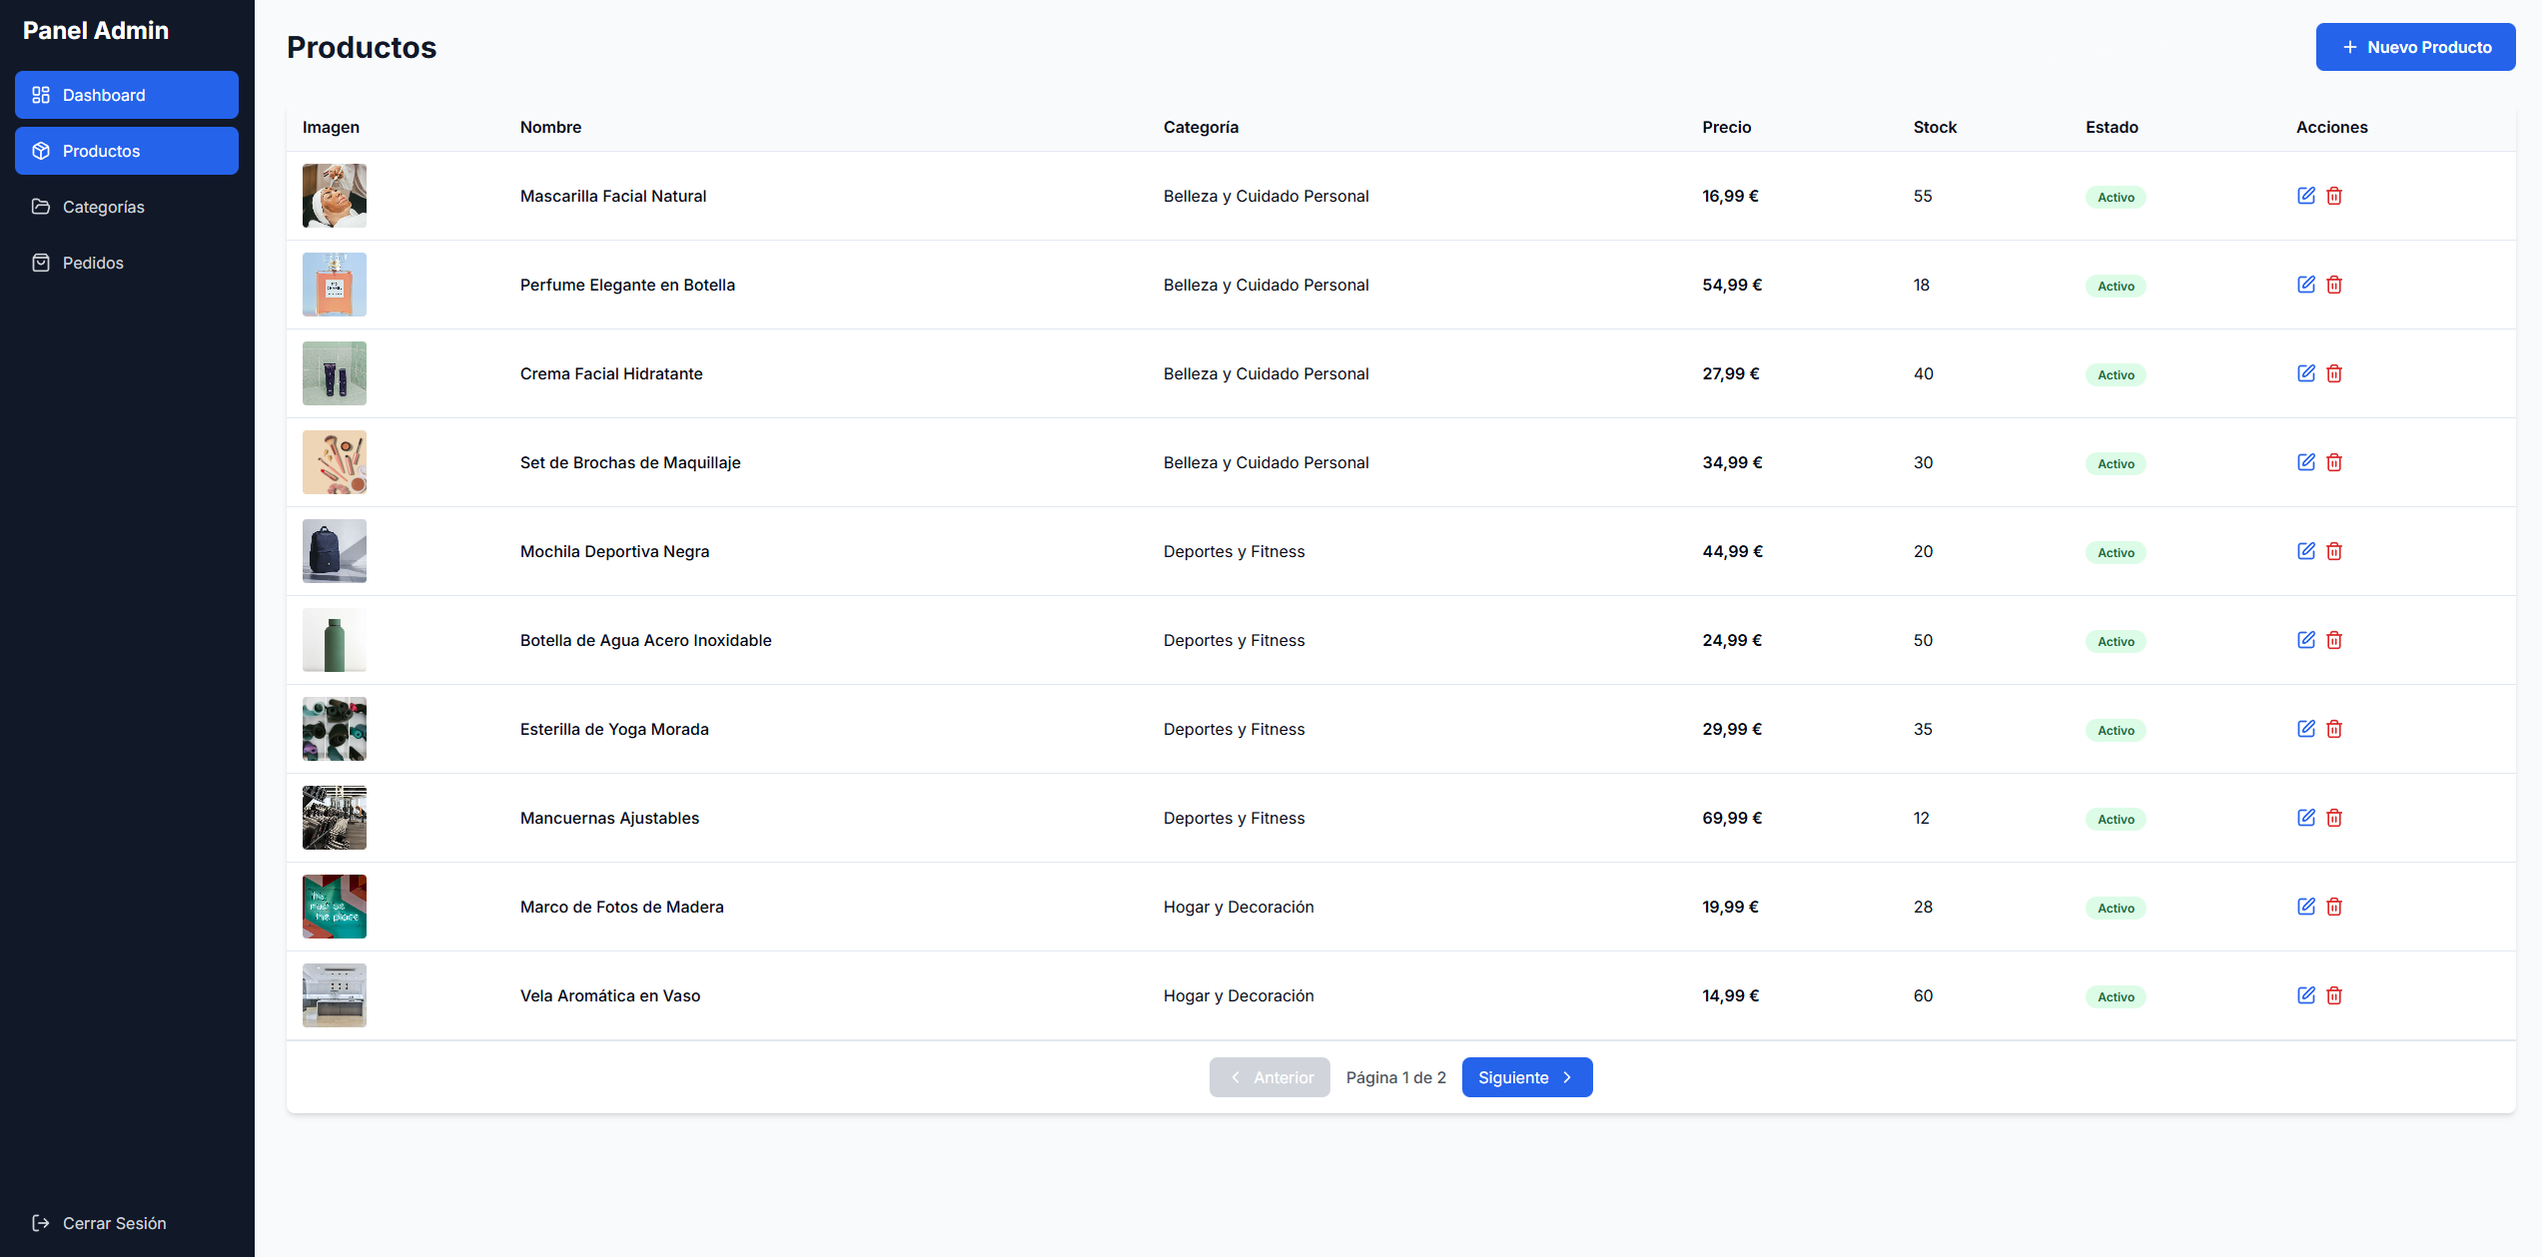Click the Anterior pagination button

point(1270,1077)
